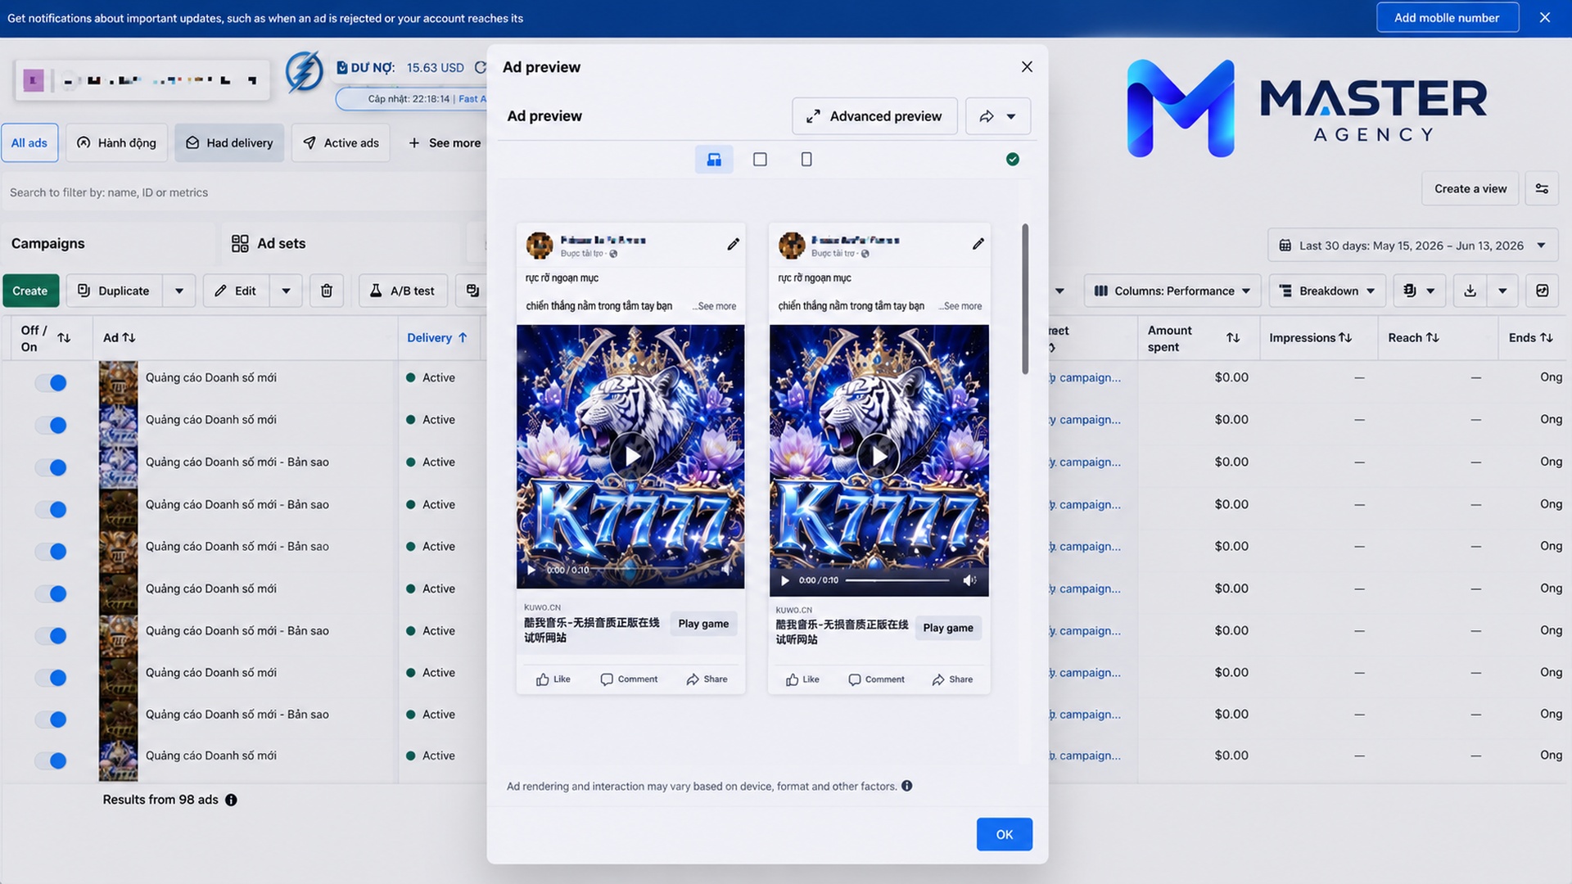Click the green Create button
This screenshot has height=884, width=1572.
pos(30,291)
